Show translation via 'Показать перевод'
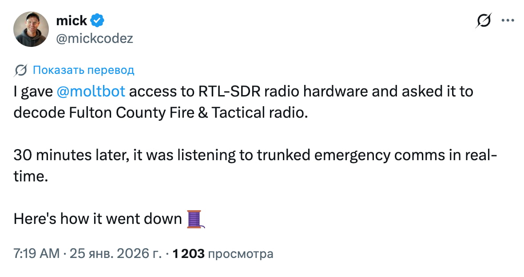This screenshot has width=524, height=277. coord(83,70)
